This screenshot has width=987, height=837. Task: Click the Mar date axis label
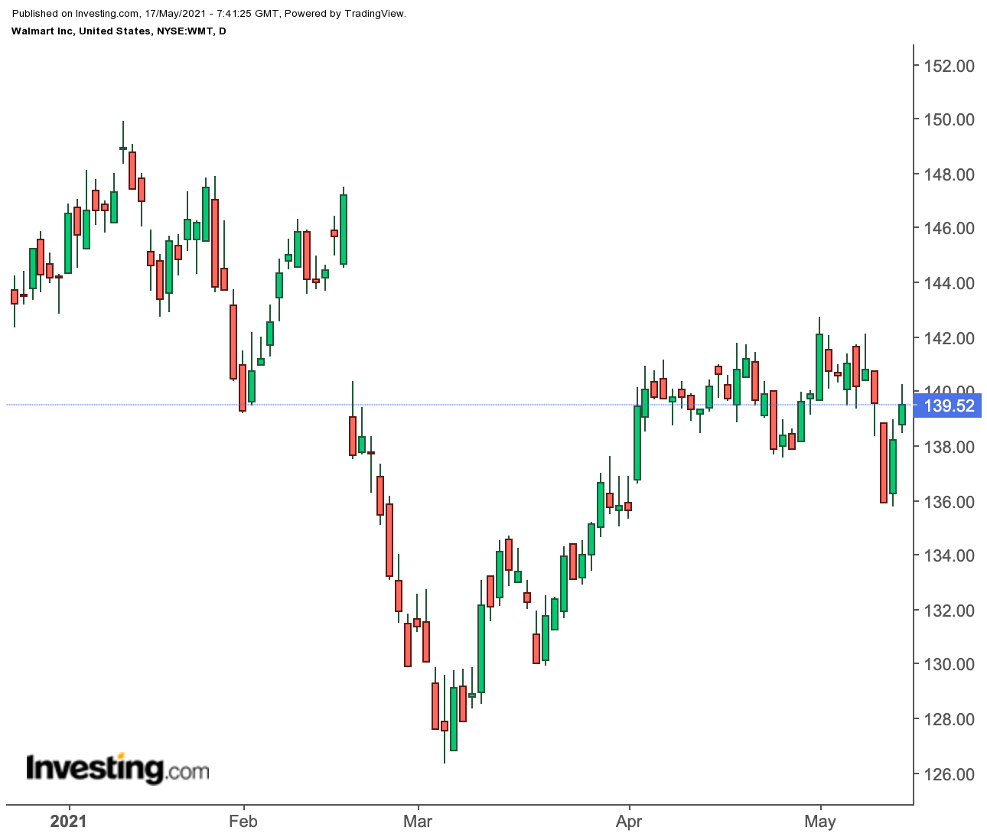click(x=418, y=822)
